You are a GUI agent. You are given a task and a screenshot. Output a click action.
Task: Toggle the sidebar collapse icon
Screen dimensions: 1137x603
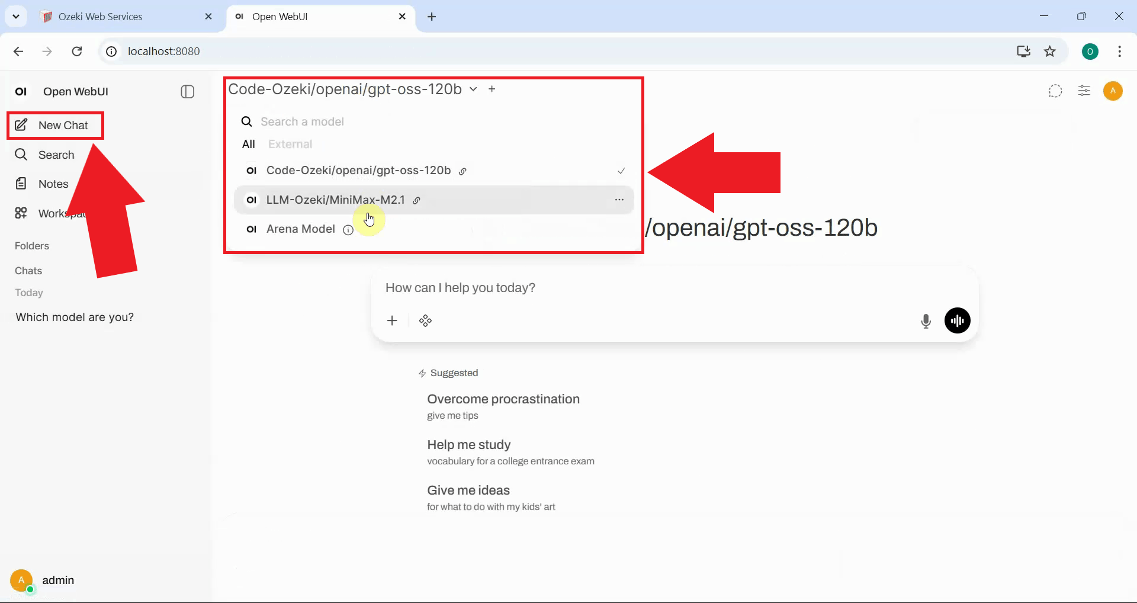point(187,91)
